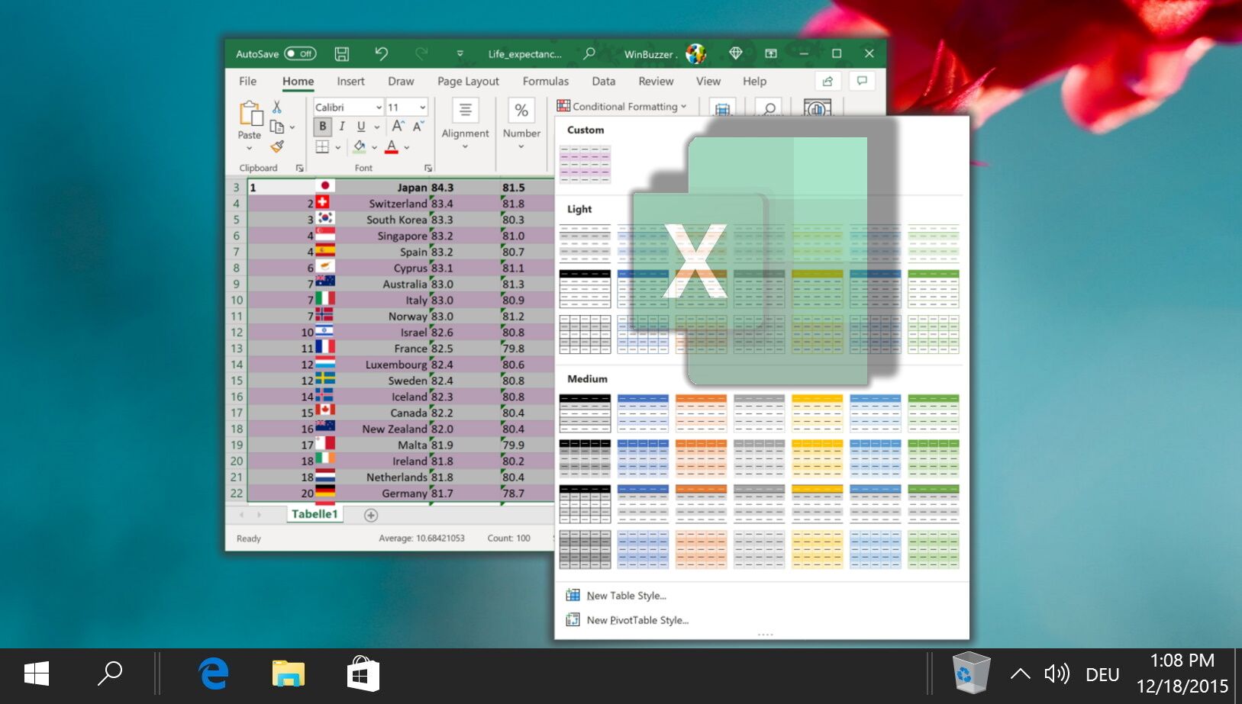Screen dimensions: 1242x704
Task: Add a new sheet with plus button
Action: [371, 515]
